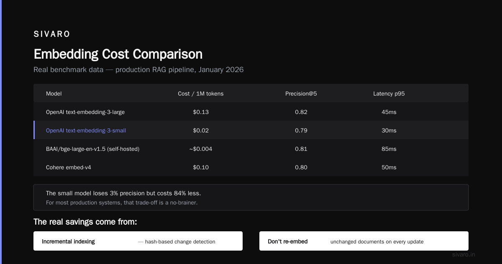Viewport: 502px width, 264px height.
Task: Click the 50ms latency value
Action: point(389,167)
